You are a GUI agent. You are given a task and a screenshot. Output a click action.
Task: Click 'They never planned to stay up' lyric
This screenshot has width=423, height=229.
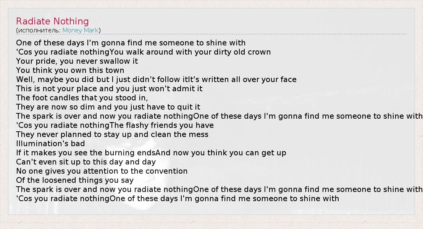pos(112,134)
